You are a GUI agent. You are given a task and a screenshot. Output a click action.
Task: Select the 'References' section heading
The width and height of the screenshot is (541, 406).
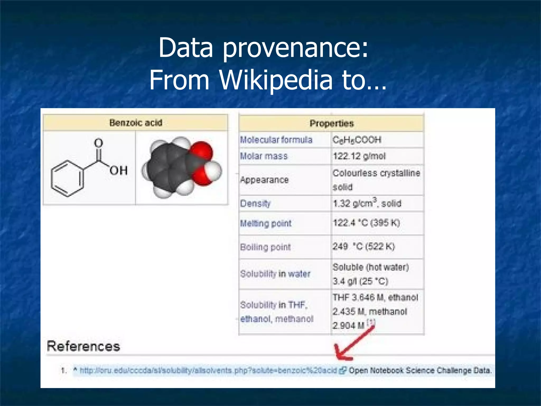[83, 346]
